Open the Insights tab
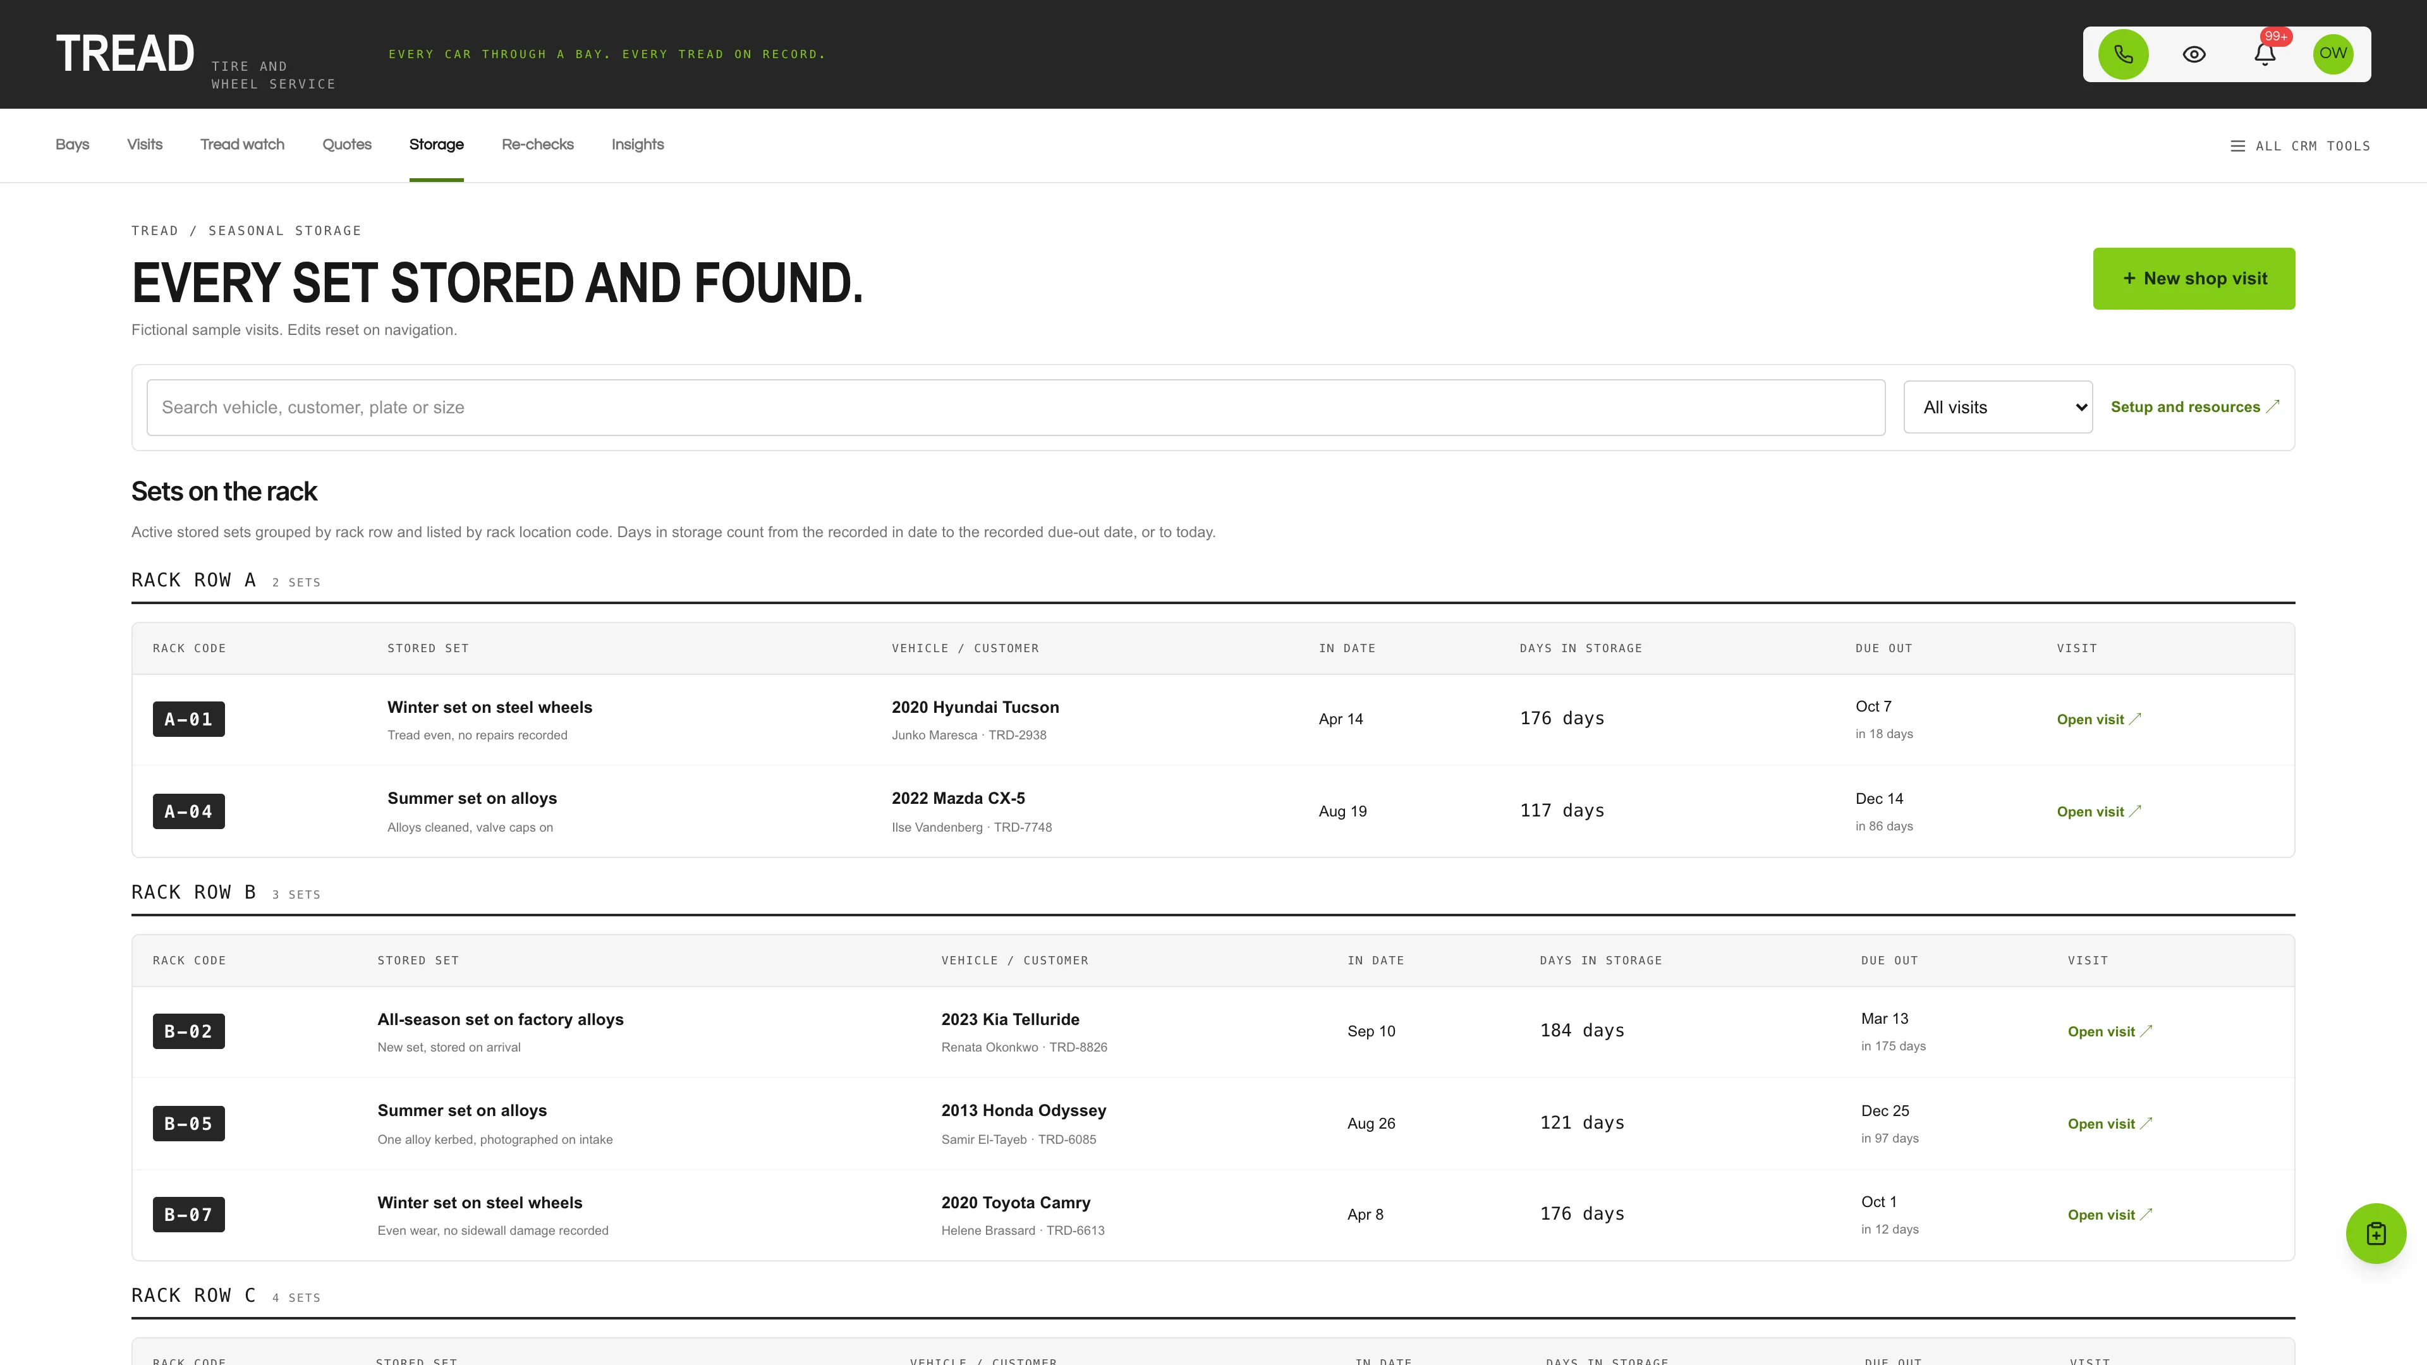This screenshot has width=2427, height=1365. pos(637,144)
